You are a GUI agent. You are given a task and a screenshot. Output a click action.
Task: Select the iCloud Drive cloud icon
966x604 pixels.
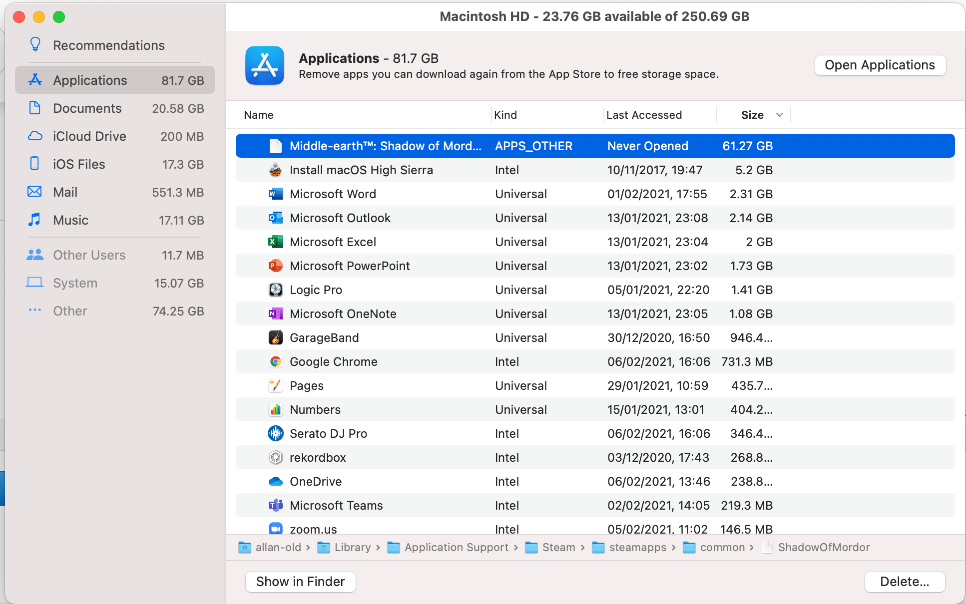[35, 136]
